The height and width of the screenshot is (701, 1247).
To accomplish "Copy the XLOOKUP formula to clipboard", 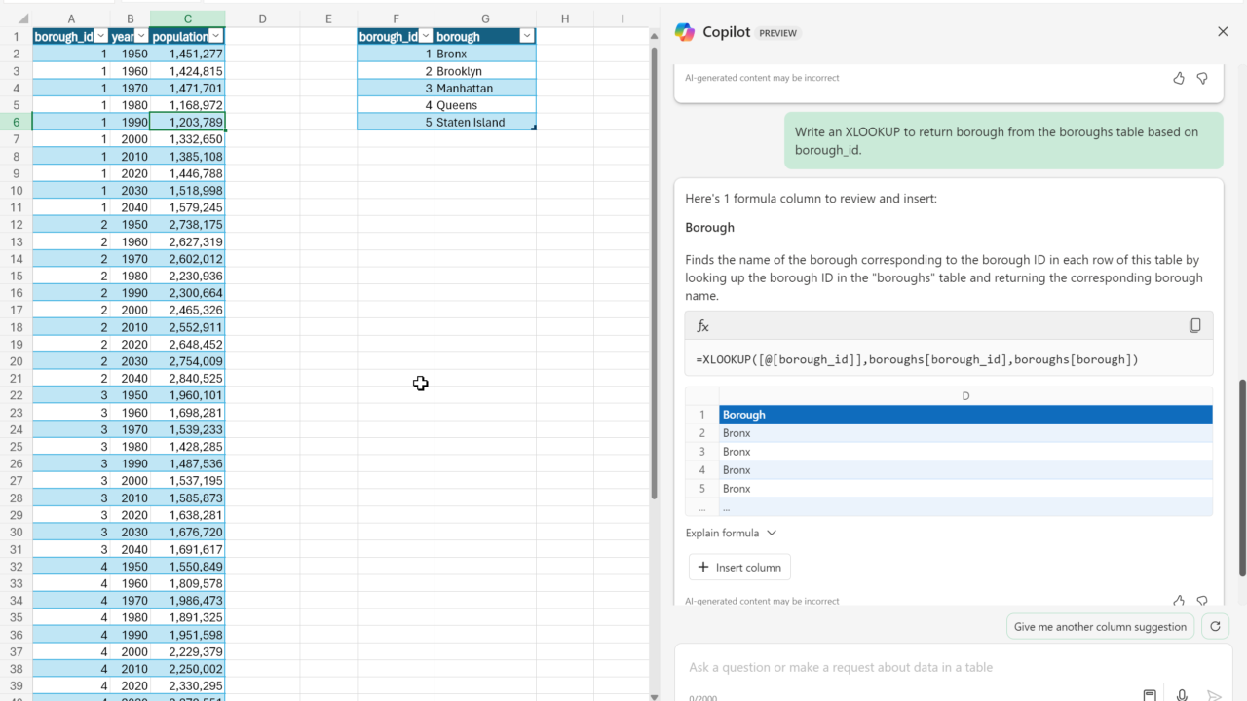I will tap(1194, 326).
